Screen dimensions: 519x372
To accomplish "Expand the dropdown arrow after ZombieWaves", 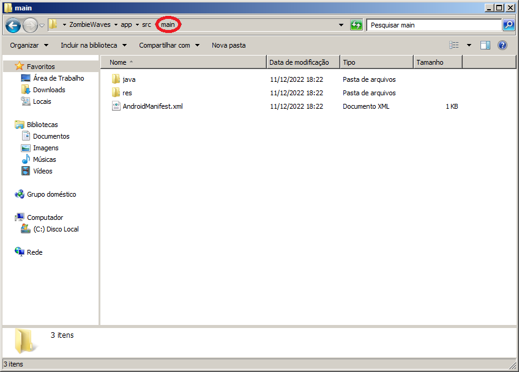I will 115,25.
